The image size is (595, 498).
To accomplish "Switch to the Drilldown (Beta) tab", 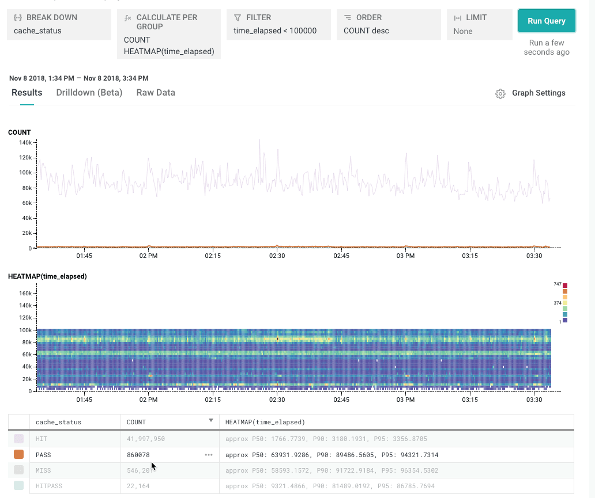I will point(89,93).
